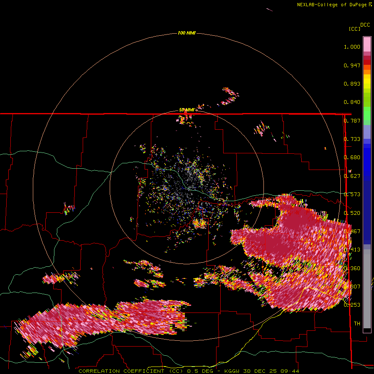Click the 09:44 timestamp in the caption
Image resolution: width=374 pixels, height=374 pixels.
pos(290,371)
